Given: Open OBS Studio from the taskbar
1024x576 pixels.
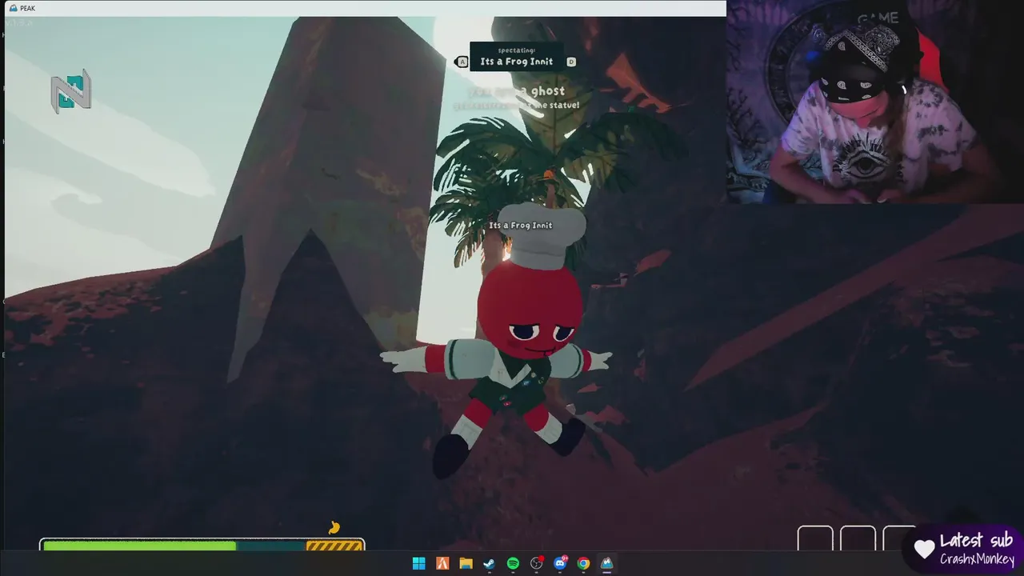Looking at the screenshot, I should click(537, 563).
